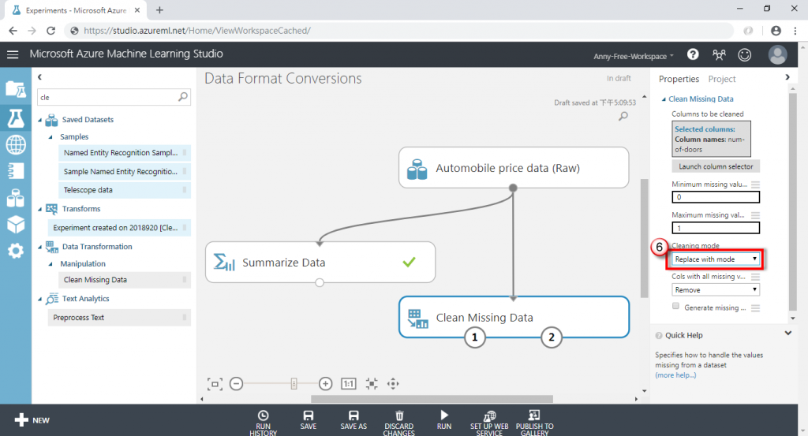Select the Telescope data dataset item
This screenshot has width=808, height=436.
[x=124, y=190]
